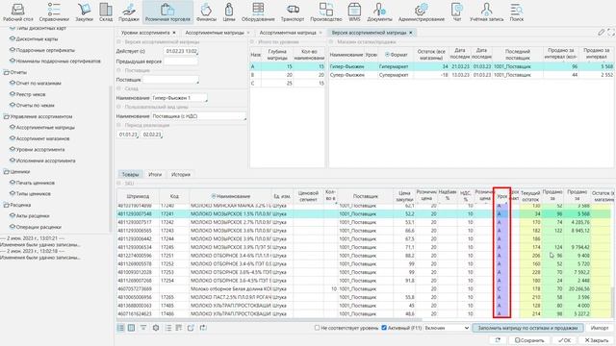Select the Товары tab
This screenshot has height=346, width=616.
[x=131, y=175]
